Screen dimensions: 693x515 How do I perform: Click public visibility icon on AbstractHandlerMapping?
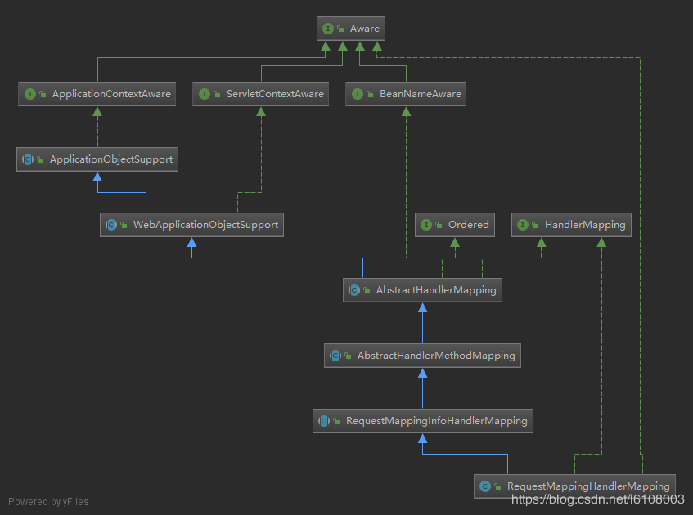[x=367, y=290]
